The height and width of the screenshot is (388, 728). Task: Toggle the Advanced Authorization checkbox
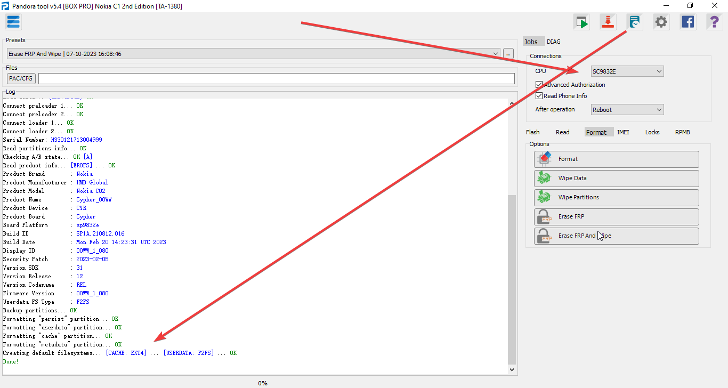pyautogui.click(x=539, y=85)
